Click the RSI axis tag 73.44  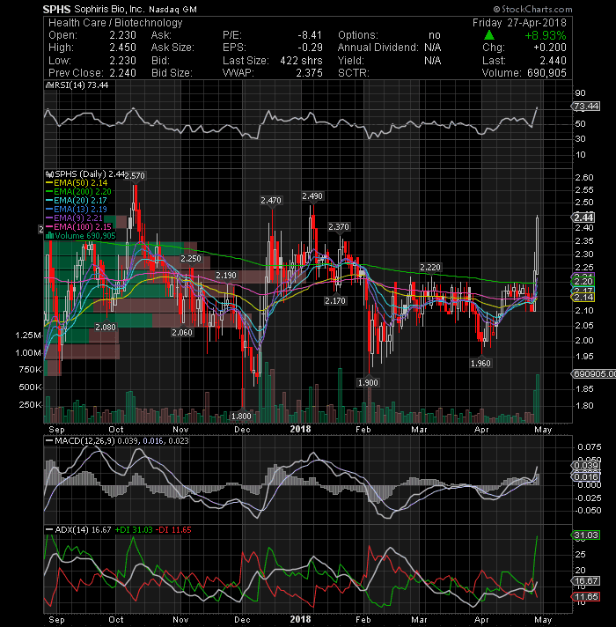pos(585,107)
